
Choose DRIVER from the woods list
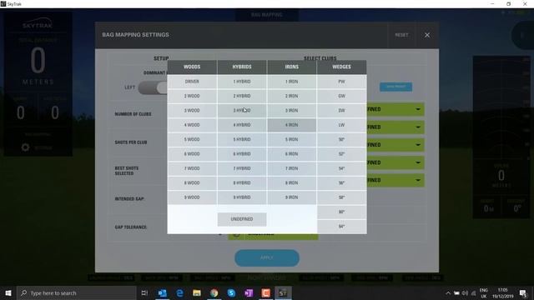192,82
